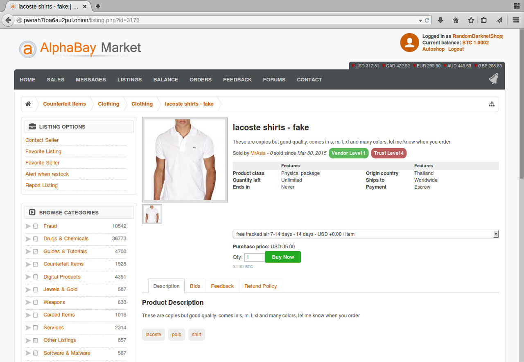Screen dimensions: 524x362
Task: Expand the Guides & Tutorials category arrow
Action: 28,252
